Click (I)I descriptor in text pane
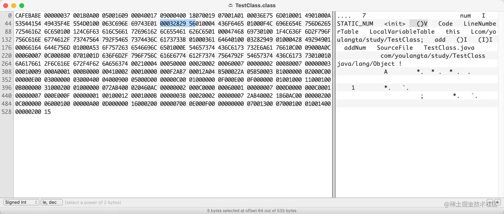The width and height of the screenshot is (504, 214). coord(485,40)
